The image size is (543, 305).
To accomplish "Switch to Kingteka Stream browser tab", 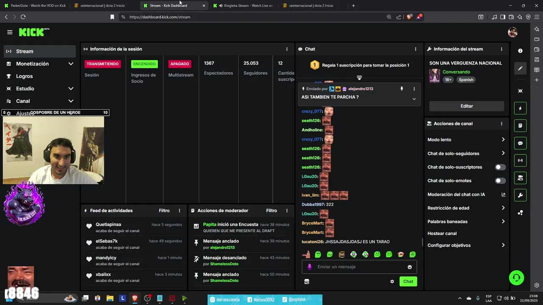I will pyautogui.click(x=244, y=6).
